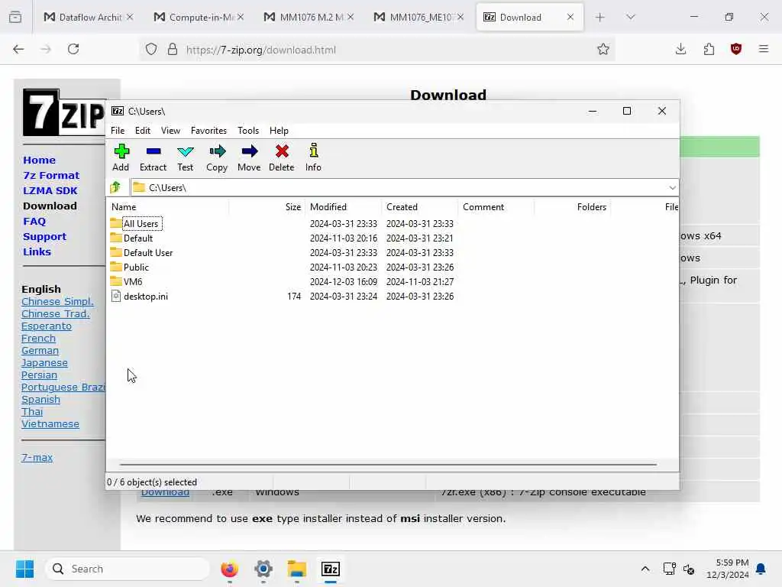Click the browser URL address field
Screen dimensions: 782x587
(x=379, y=50)
